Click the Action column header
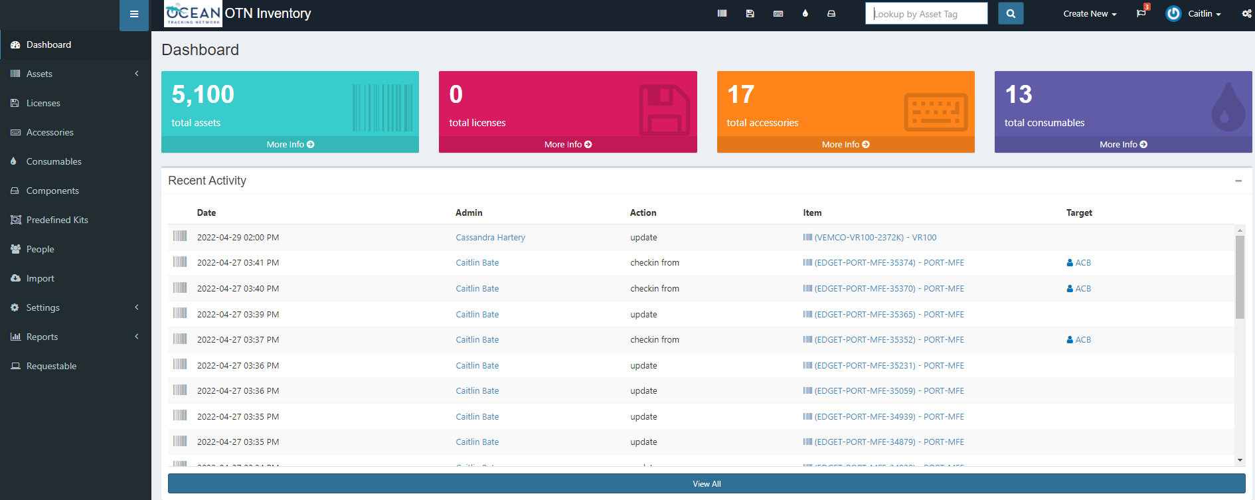The width and height of the screenshot is (1255, 500). click(643, 212)
